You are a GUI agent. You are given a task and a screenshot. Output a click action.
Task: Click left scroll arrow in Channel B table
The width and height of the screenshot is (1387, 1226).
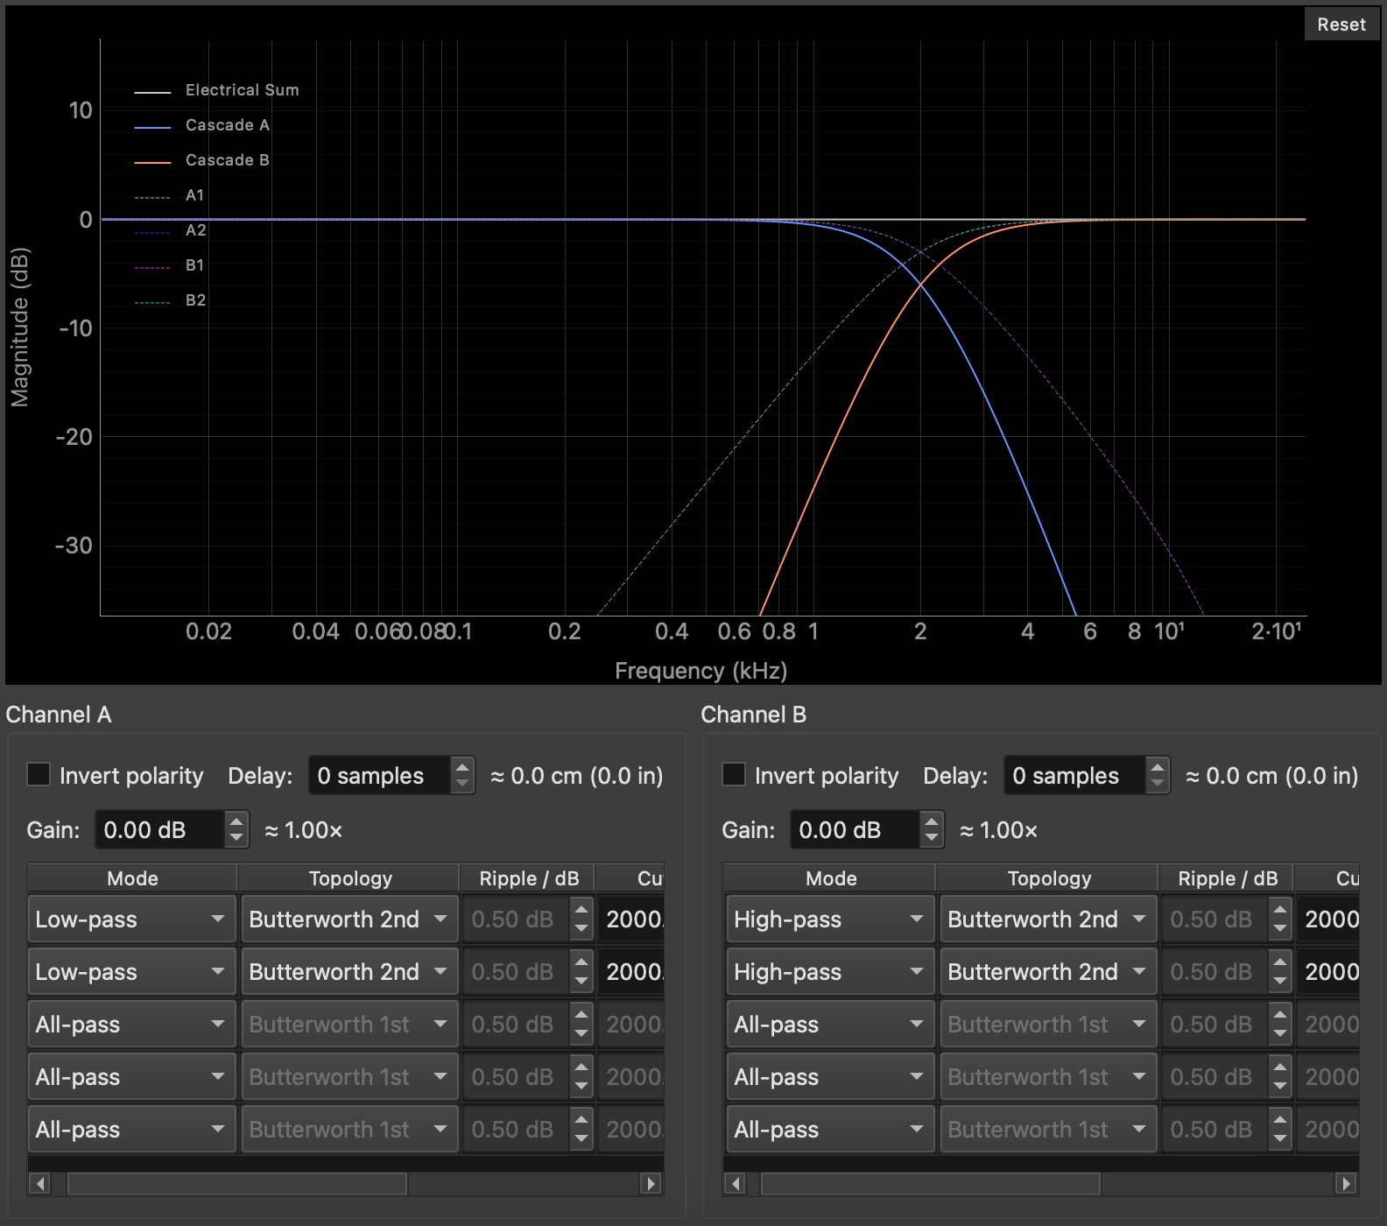(x=736, y=1184)
